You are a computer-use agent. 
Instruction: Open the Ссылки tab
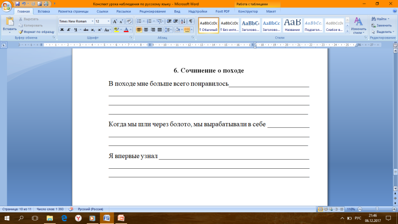(x=102, y=12)
